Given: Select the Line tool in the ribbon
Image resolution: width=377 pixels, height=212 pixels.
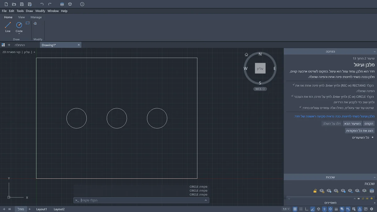Looking at the screenshot, I should pyautogui.click(x=8, y=27).
